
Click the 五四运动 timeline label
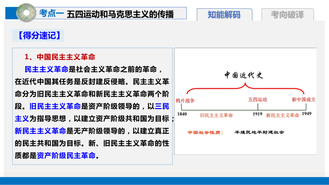point(258,100)
